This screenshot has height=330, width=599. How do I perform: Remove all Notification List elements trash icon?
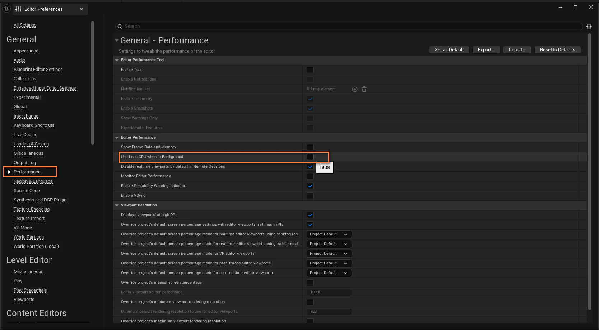[364, 89]
